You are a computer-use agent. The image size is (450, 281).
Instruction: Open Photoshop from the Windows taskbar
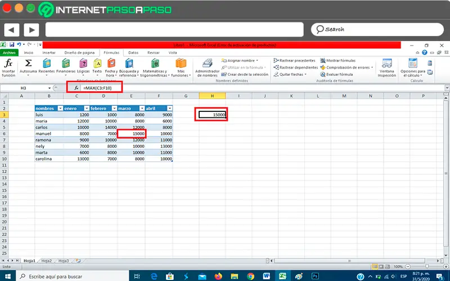315,276
